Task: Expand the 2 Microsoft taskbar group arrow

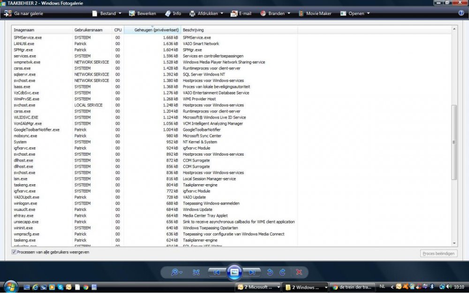Action: tap(279, 287)
